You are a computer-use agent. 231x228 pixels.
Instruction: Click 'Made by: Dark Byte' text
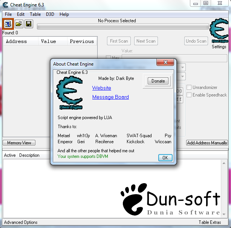tap(116, 78)
